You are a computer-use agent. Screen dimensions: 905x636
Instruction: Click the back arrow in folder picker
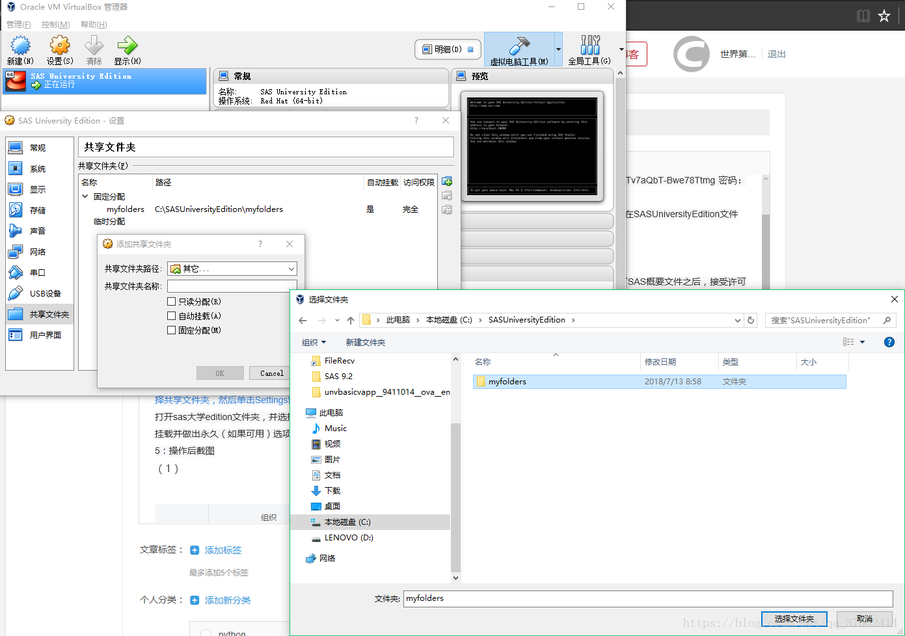[303, 320]
